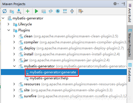Open the gear settings menu in header

pos(116,4)
